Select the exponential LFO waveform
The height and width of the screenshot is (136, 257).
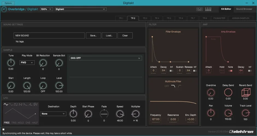25,104
